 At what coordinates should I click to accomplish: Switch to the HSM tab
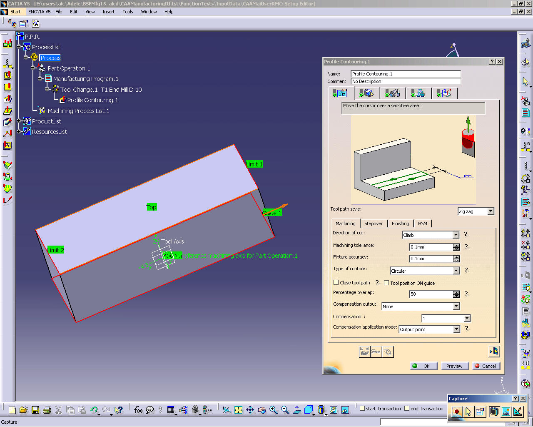(422, 224)
